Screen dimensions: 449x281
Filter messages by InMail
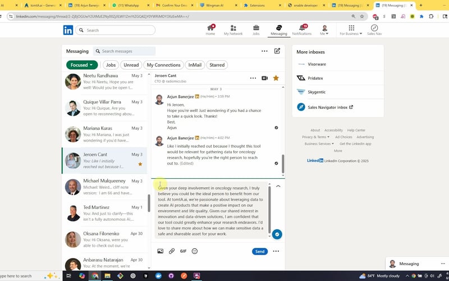(195, 65)
